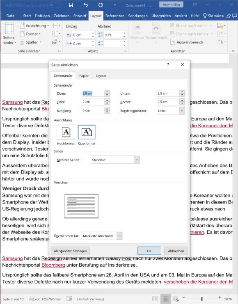Increase the Abstand 0 Pt. spinner

124,33
